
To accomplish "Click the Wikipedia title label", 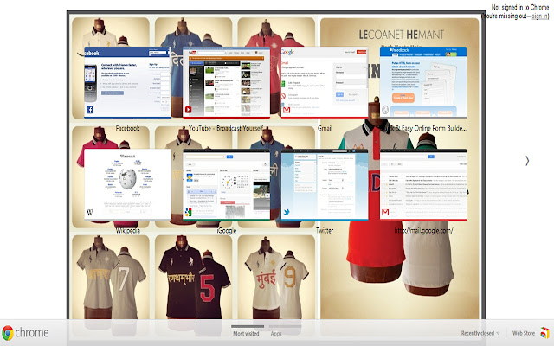I will coord(127,231).
